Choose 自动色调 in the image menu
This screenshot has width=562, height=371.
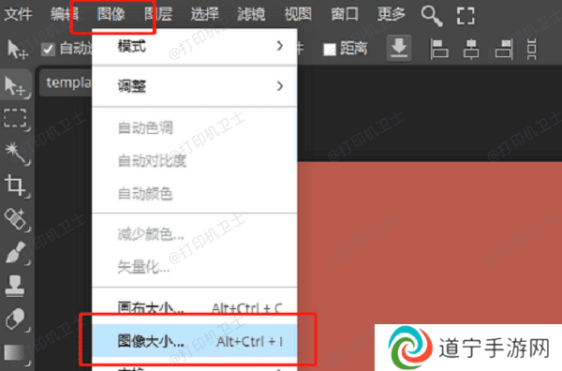[x=195, y=127]
